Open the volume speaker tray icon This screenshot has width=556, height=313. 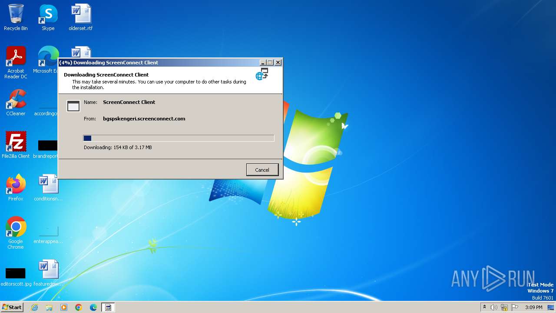[494, 307]
